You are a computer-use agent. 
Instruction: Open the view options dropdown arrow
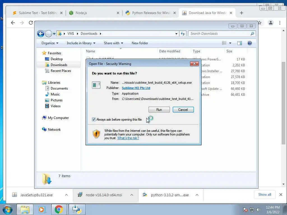click(230, 43)
